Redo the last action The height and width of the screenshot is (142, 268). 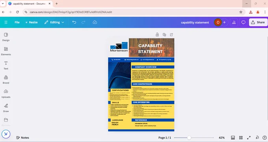84,22
